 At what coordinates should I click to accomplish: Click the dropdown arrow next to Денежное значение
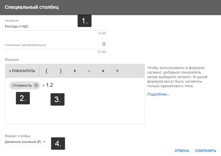44,142
